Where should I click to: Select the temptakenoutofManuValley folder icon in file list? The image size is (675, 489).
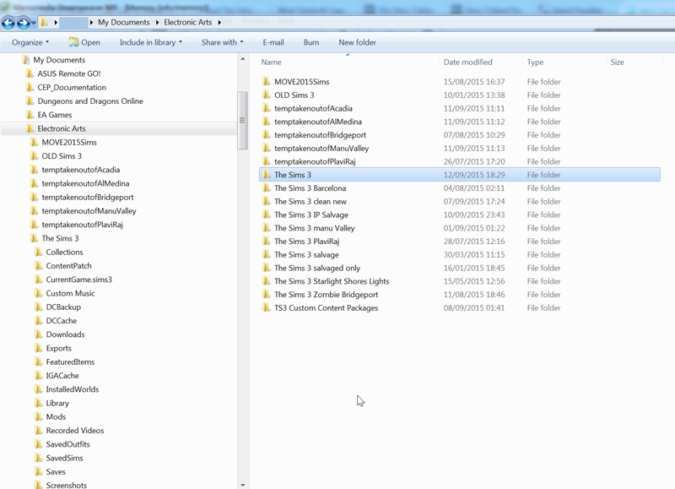pyautogui.click(x=267, y=148)
